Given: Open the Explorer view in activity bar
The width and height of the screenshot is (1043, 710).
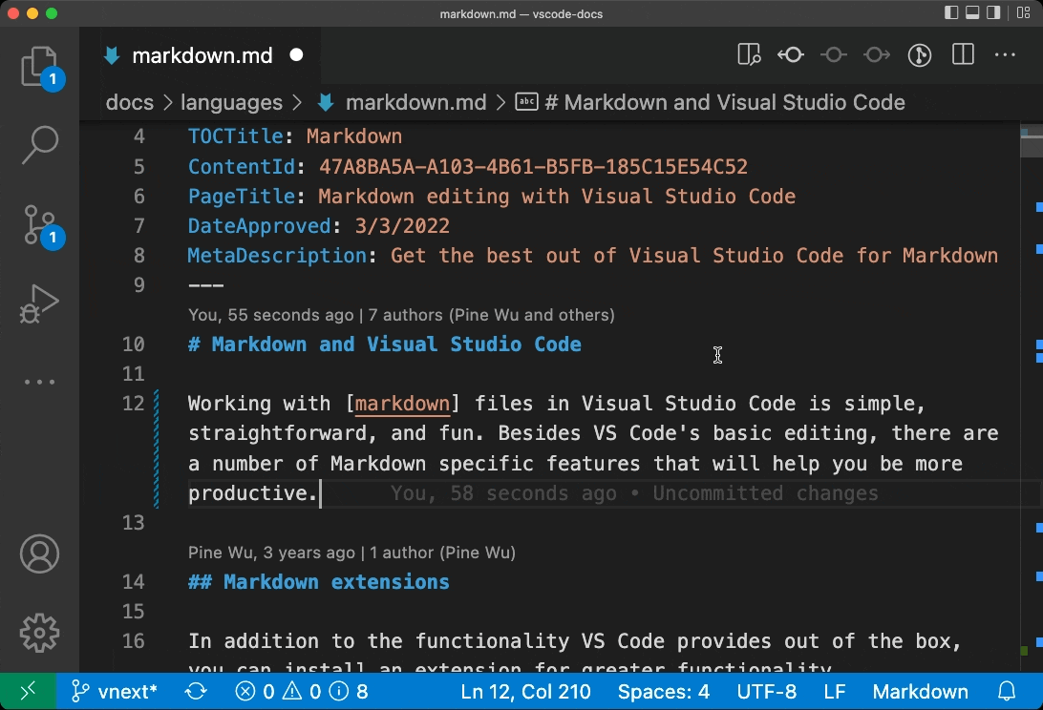Looking at the screenshot, I should tap(39, 67).
